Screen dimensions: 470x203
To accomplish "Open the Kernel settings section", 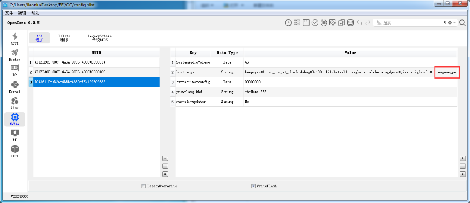I will tap(15, 87).
